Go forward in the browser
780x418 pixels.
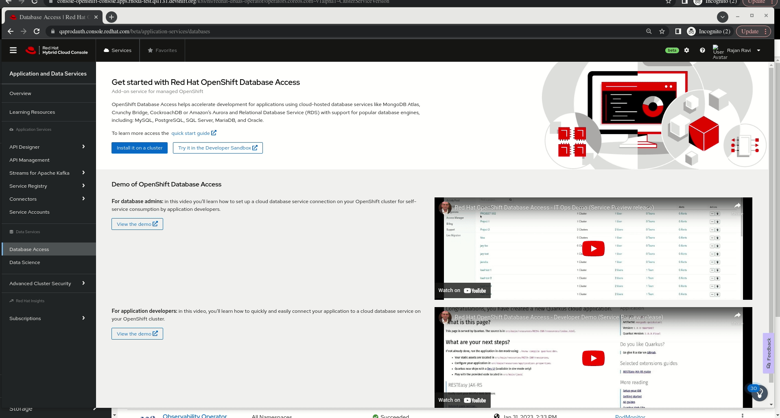pyautogui.click(x=24, y=31)
